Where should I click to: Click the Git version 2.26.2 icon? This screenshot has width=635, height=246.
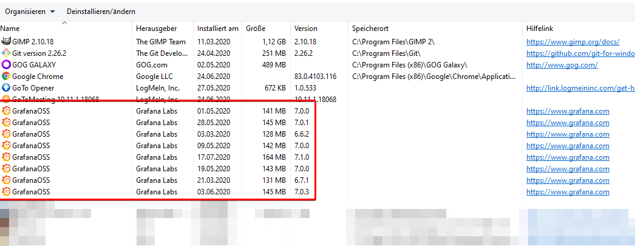5,53
